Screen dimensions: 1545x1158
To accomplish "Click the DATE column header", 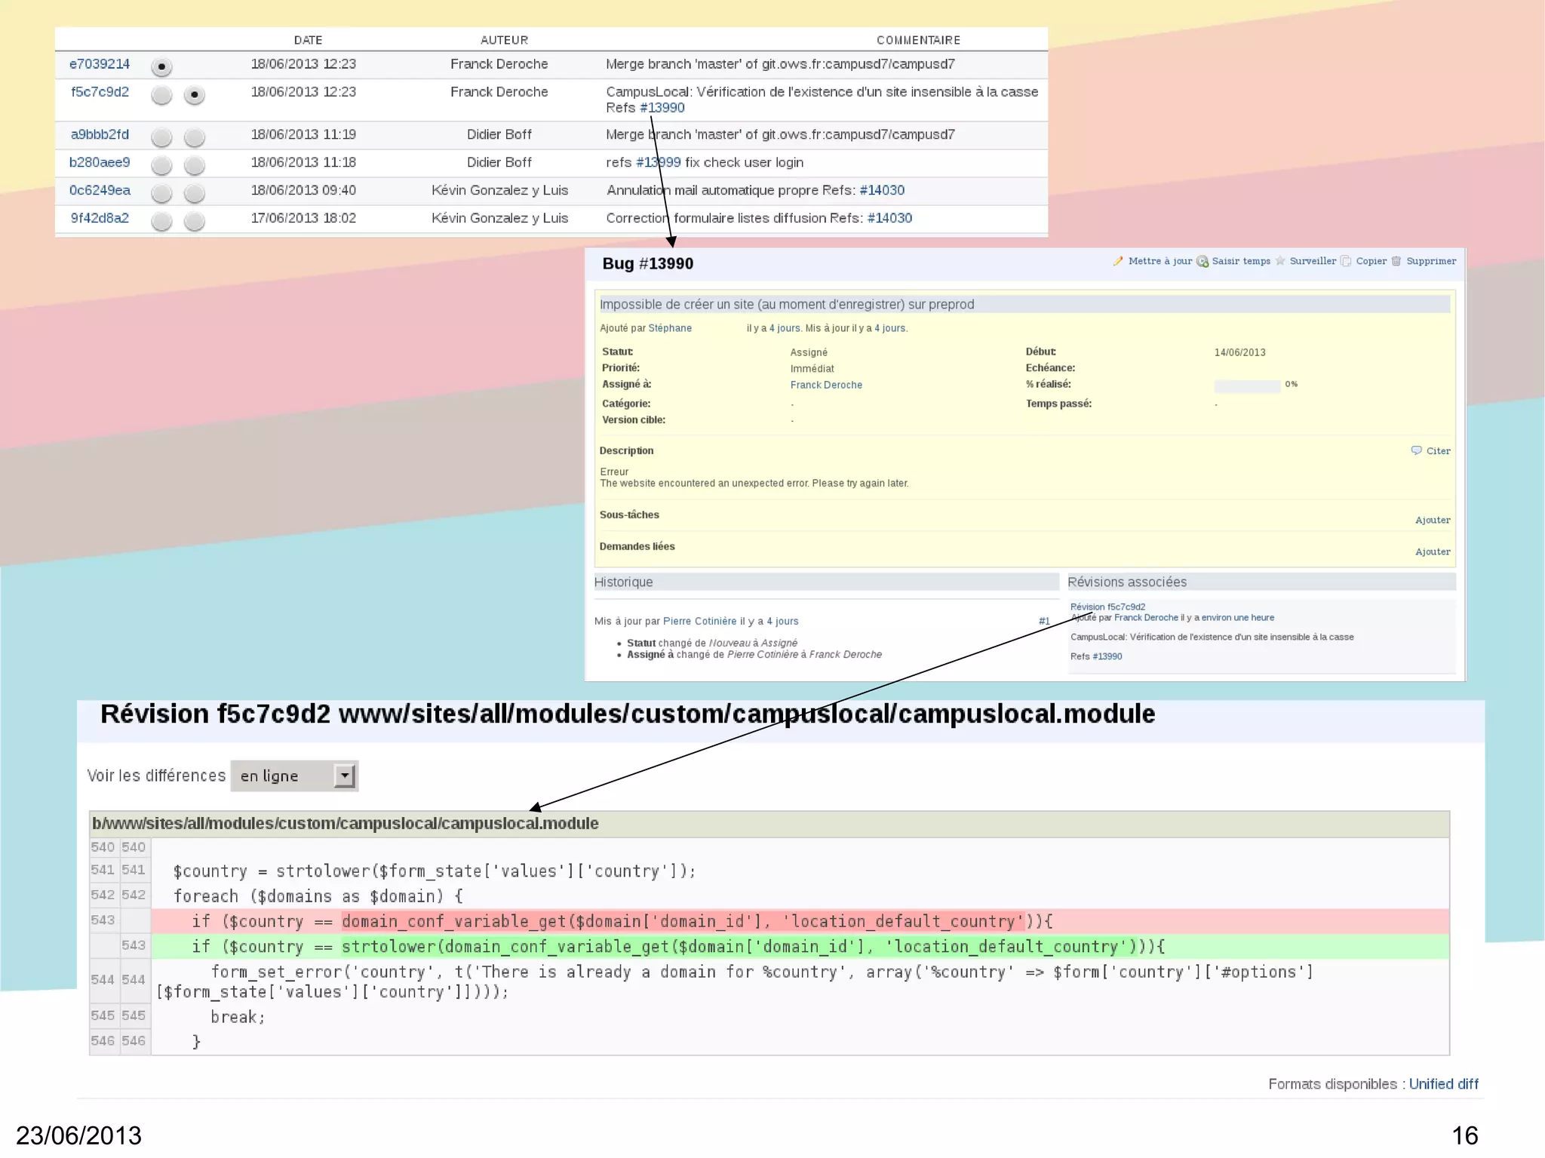I will (x=308, y=40).
